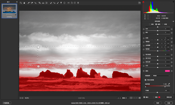Open the filmstrip panel menu

pos(17,2)
